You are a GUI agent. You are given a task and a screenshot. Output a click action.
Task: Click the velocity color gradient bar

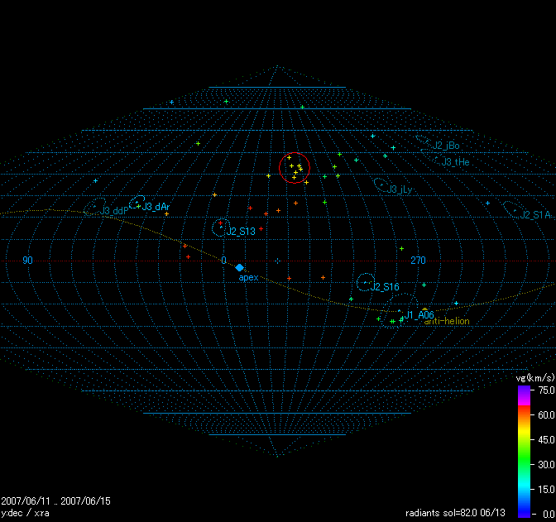524,452
